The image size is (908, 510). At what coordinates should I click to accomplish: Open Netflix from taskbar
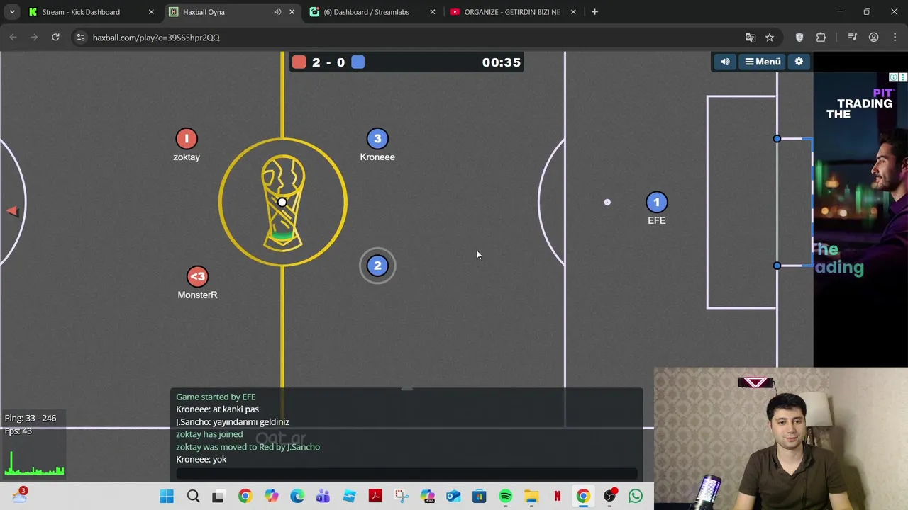pos(558,497)
